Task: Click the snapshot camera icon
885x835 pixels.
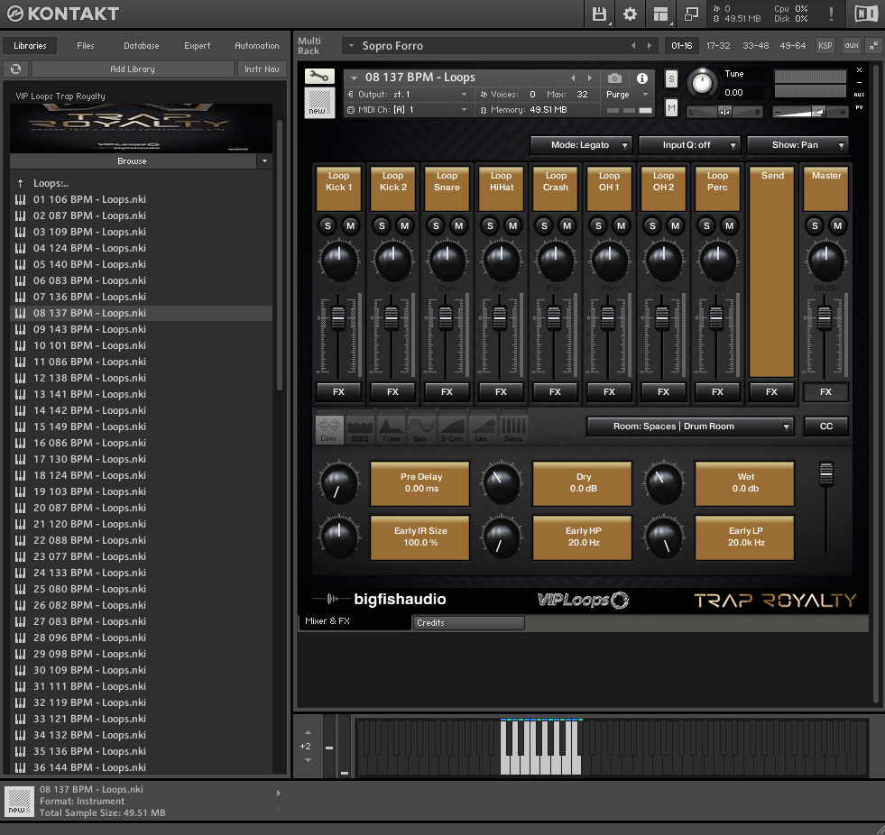Action: click(x=614, y=78)
